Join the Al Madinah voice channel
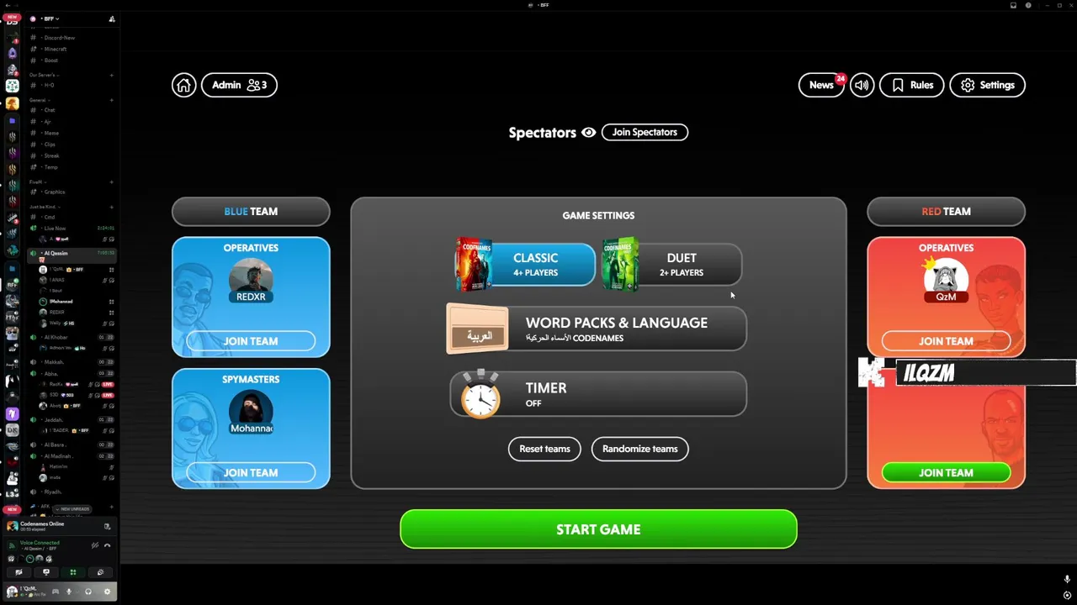 58,456
